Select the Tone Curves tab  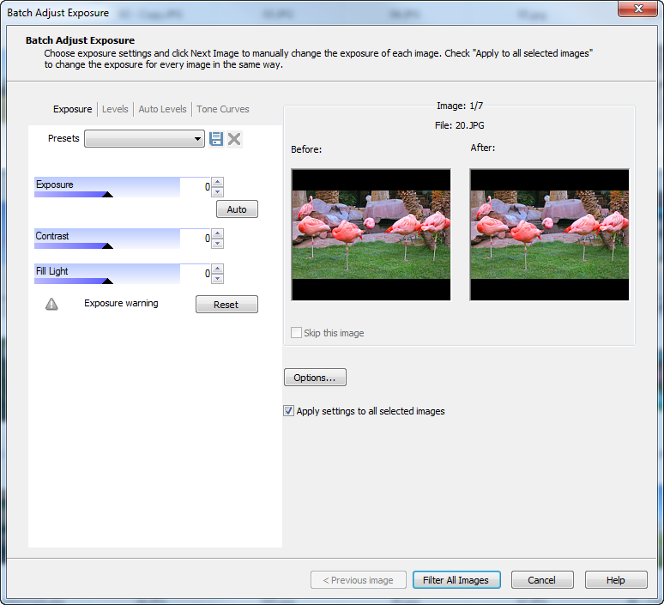223,109
